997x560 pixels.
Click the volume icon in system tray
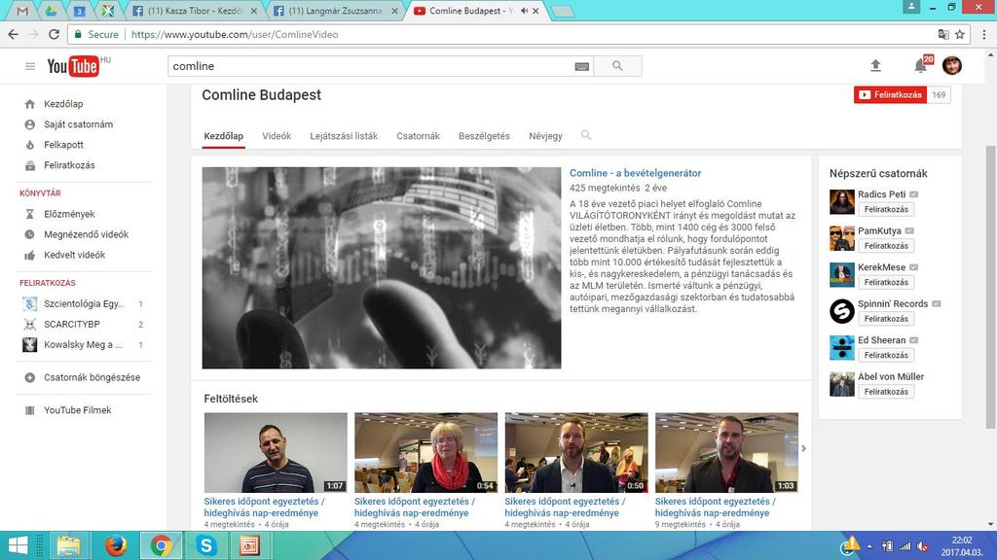click(x=923, y=546)
